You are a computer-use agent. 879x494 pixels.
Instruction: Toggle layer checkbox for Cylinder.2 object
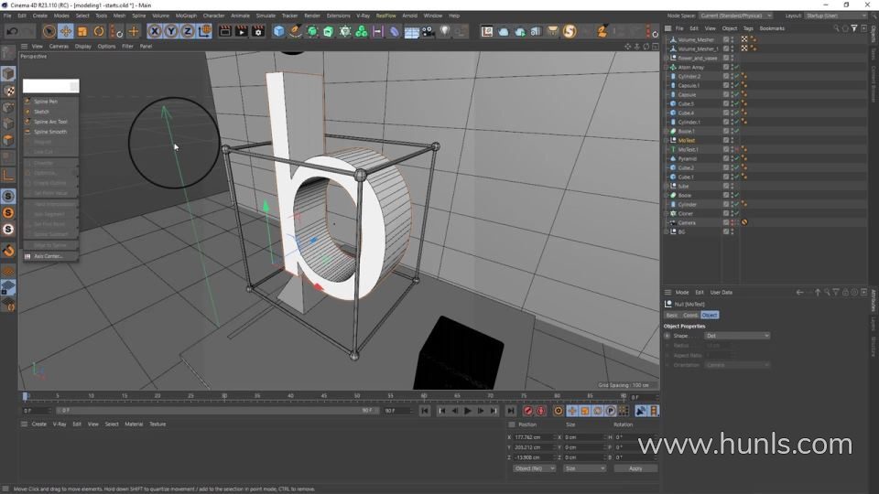[x=726, y=76]
